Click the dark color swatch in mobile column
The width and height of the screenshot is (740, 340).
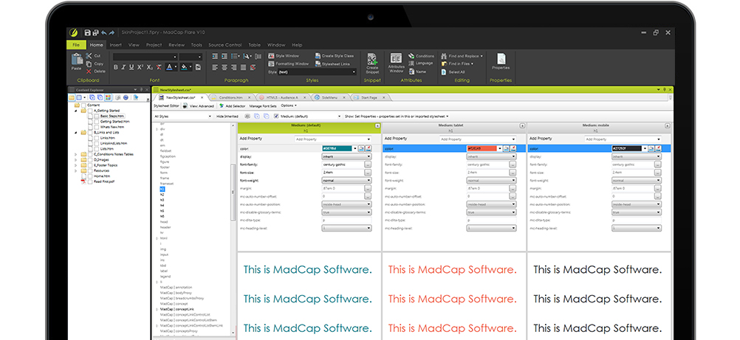click(x=627, y=148)
